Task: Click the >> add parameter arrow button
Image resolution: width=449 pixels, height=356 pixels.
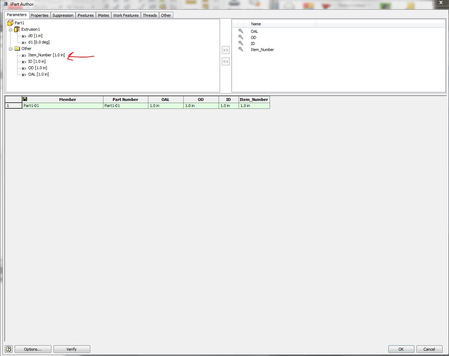Action: tap(225, 50)
